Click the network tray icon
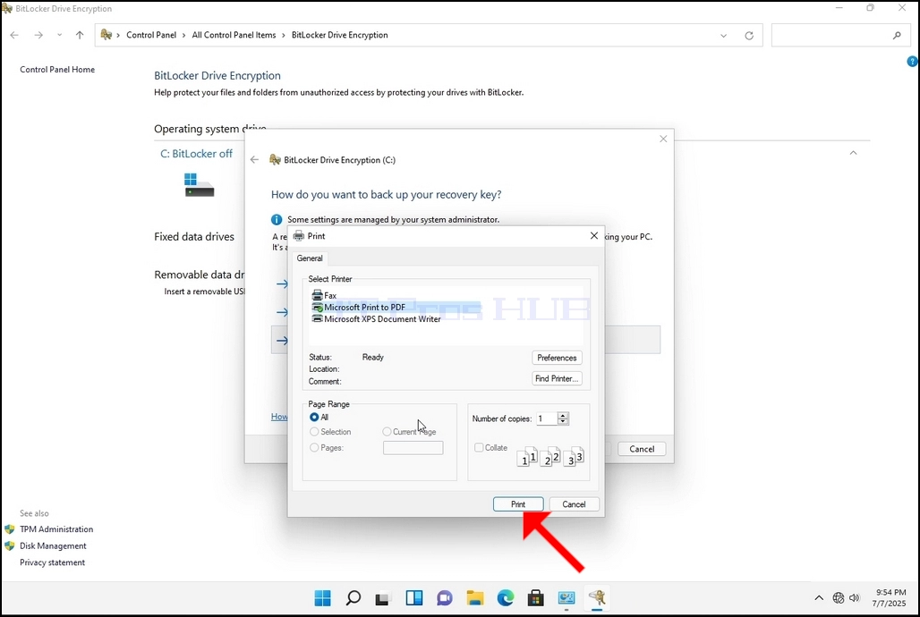920x617 pixels. (x=839, y=598)
